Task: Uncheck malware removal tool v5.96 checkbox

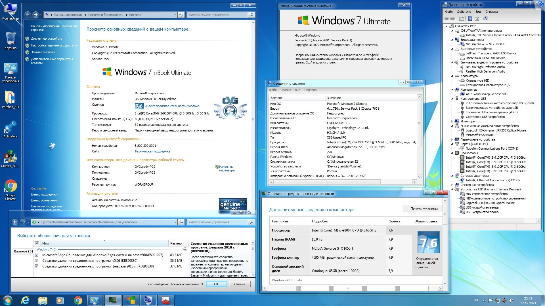Action: [x=37, y=261]
